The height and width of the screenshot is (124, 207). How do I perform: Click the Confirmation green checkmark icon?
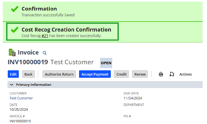[15, 9]
